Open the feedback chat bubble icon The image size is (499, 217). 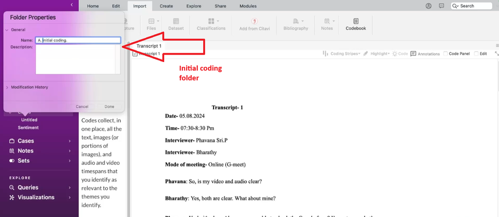(x=441, y=6)
